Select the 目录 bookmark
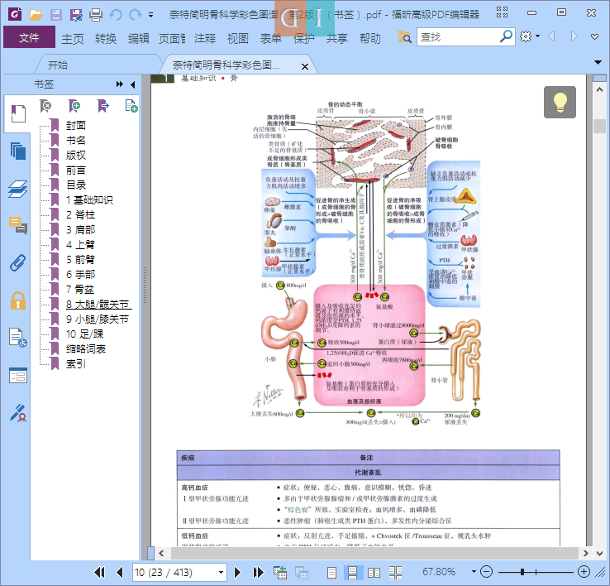This screenshot has width=610, height=586. (76, 185)
